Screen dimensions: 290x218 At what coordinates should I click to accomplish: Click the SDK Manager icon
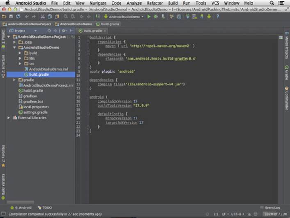[x=202, y=17]
